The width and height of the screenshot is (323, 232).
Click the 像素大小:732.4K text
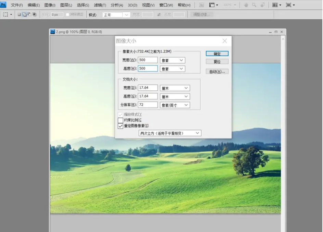point(147,51)
